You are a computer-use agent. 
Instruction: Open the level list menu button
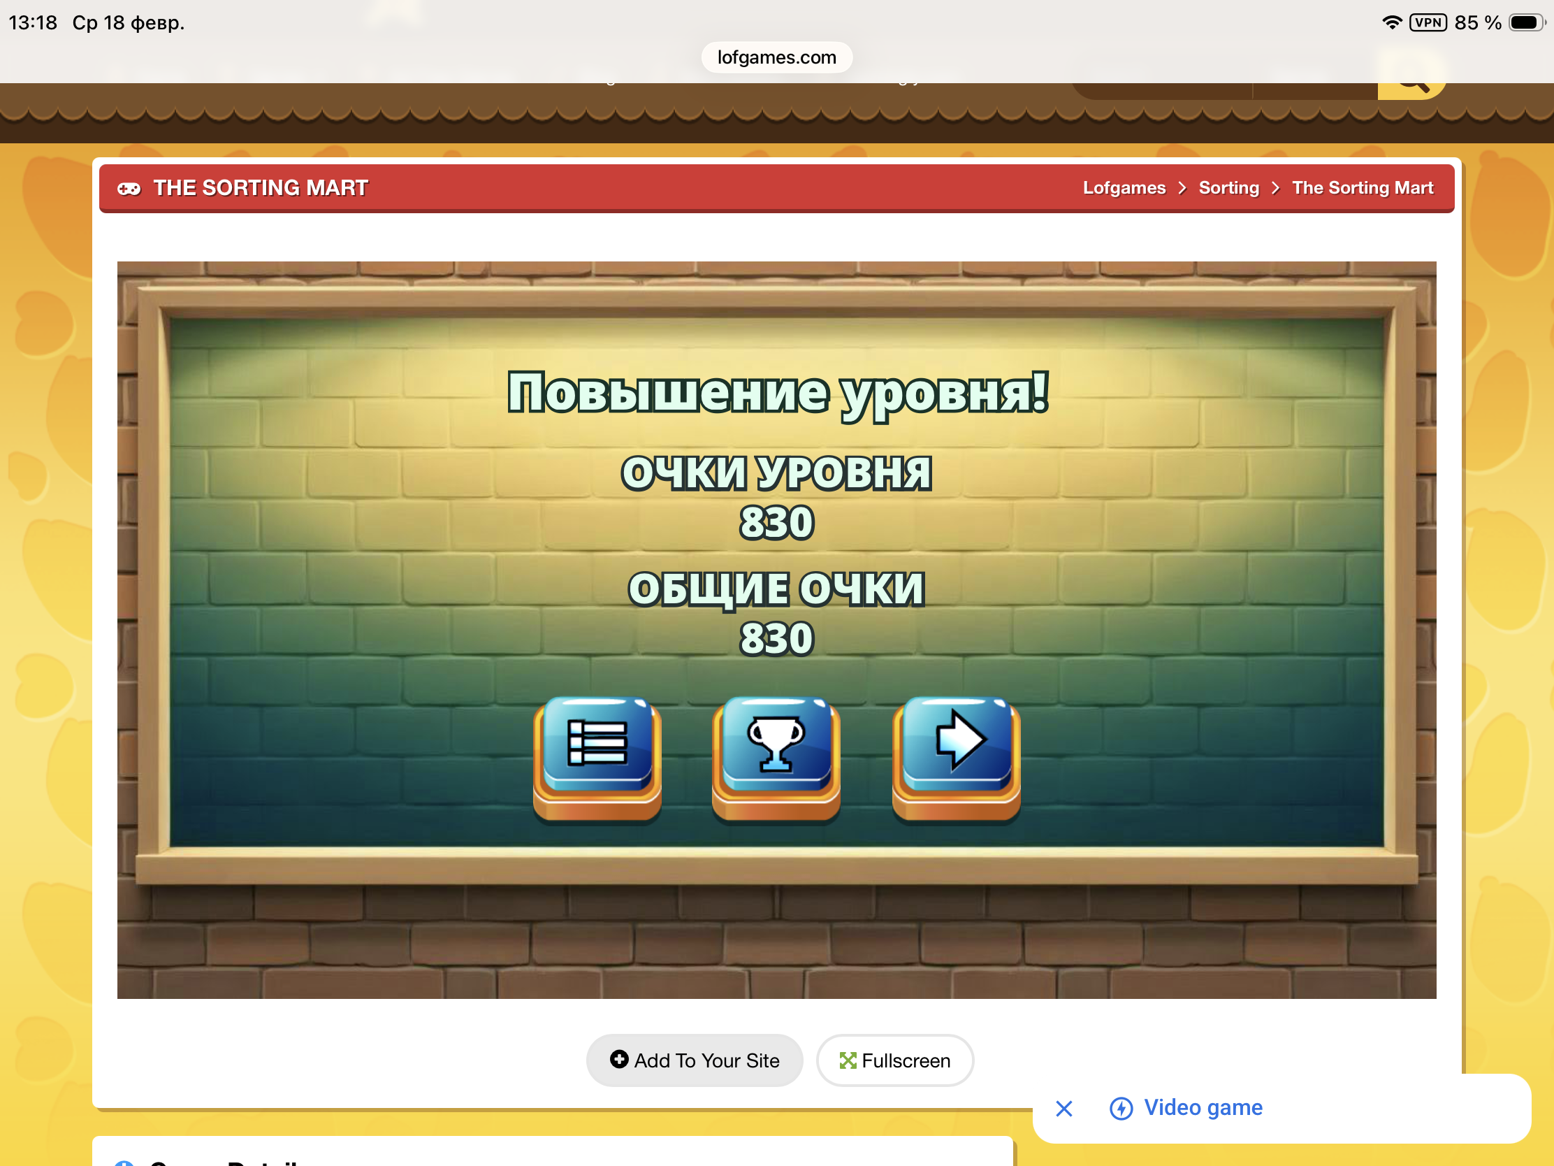coord(597,745)
